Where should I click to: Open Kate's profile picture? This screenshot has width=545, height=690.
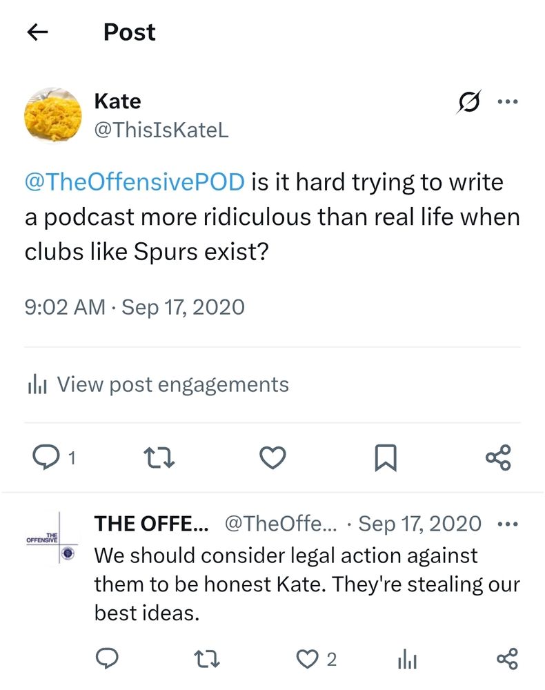(x=52, y=114)
